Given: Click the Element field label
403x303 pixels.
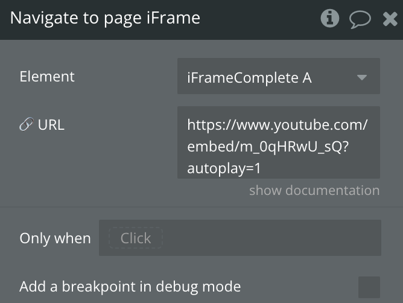Looking at the screenshot, I should tap(47, 77).
